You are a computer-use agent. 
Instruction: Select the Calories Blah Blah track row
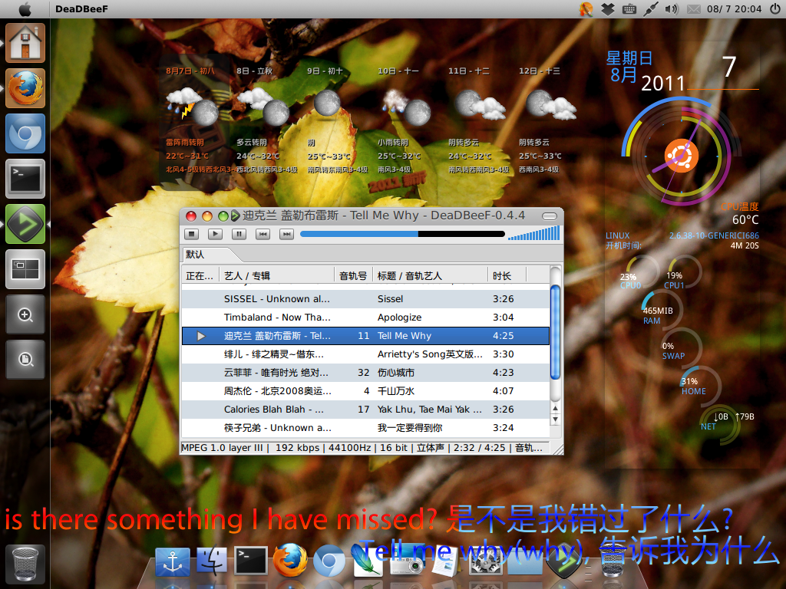click(x=365, y=410)
